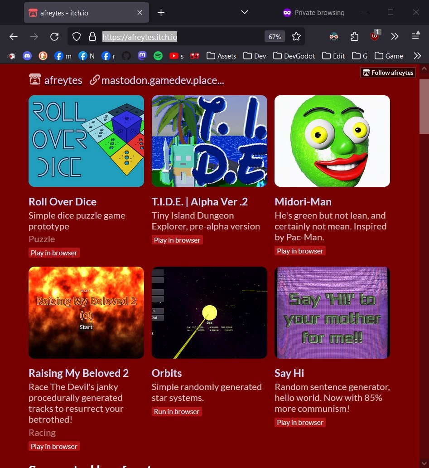Click the Roll Over Dice cover thumbnail
This screenshot has height=468, width=429.
pos(86,141)
